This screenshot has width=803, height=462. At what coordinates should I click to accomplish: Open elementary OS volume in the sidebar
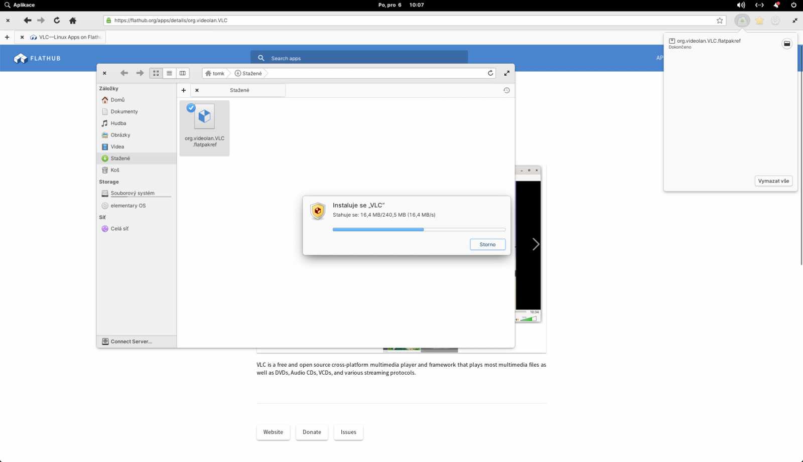tap(137, 206)
